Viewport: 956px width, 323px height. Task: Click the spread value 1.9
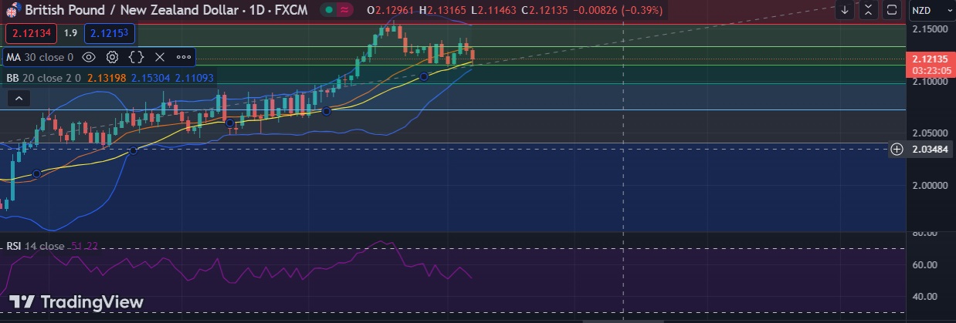(70, 33)
